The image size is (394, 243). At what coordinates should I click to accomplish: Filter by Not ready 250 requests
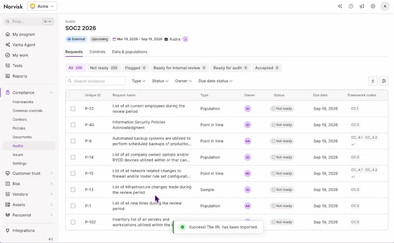tap(104, 68)
